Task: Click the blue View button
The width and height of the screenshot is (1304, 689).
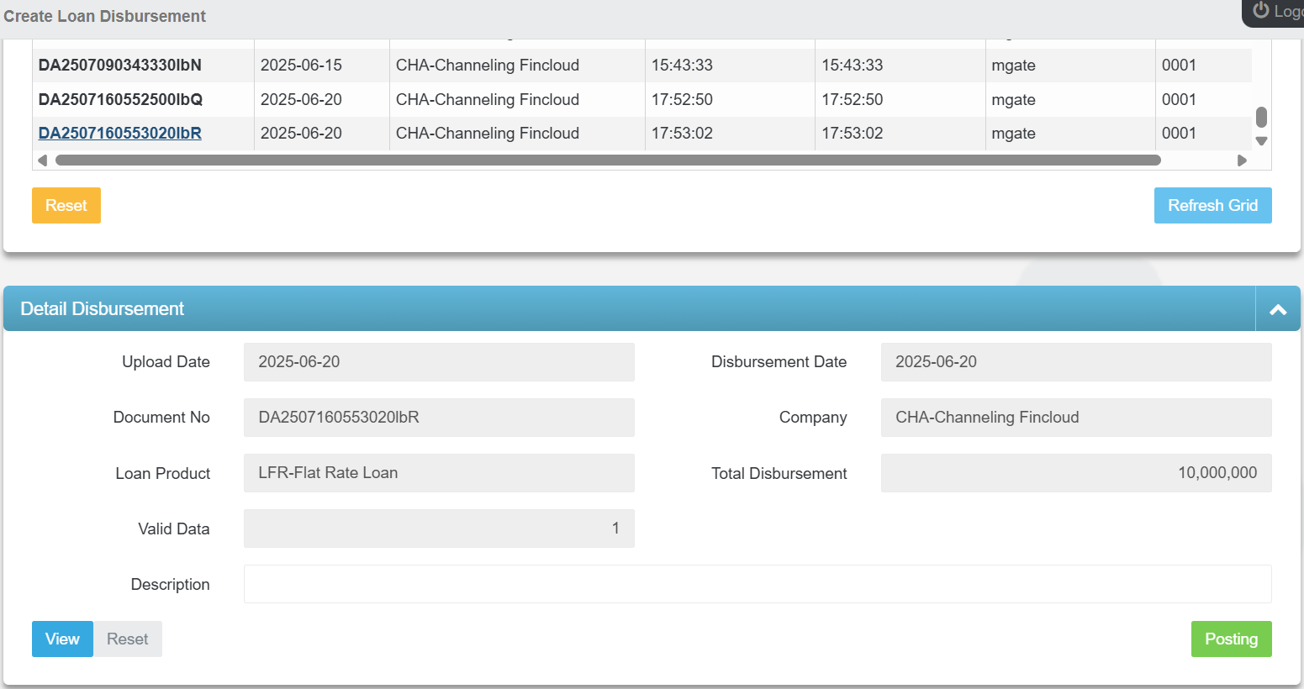Action: 62,639
